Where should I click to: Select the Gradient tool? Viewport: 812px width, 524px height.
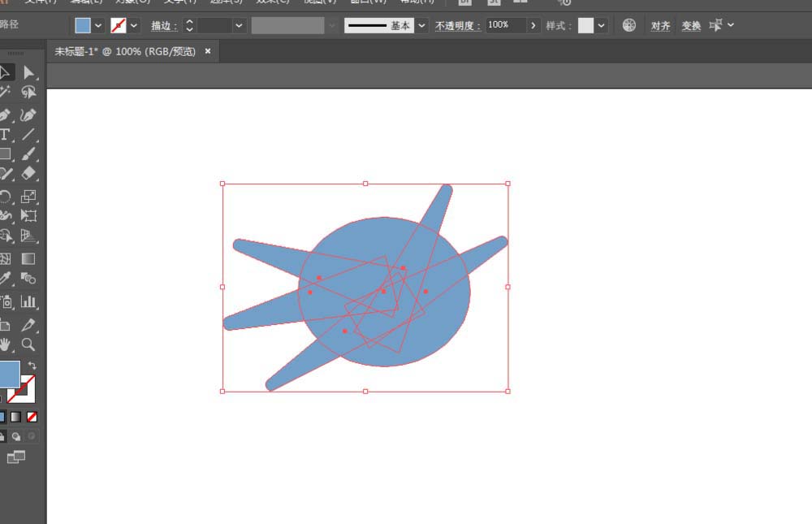pyautogui.click(x=28, y=258)
